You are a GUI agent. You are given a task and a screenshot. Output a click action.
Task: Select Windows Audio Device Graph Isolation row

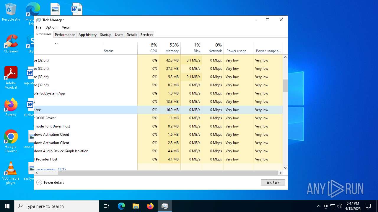point(158,151)
